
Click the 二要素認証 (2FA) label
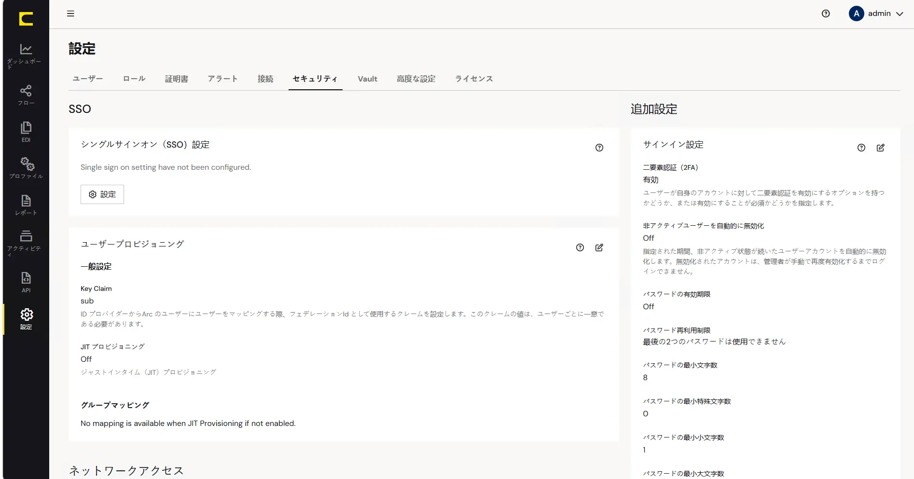670,167
